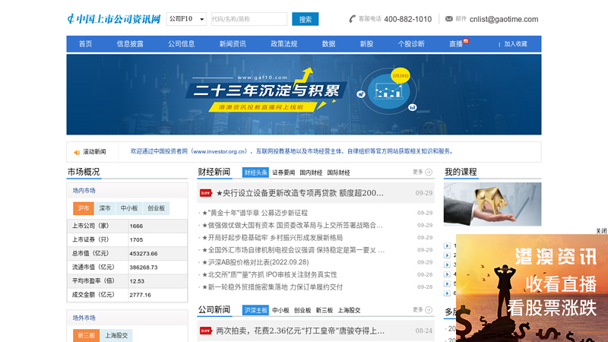Click the 成交金额 value 2777.16

(140, 295)
